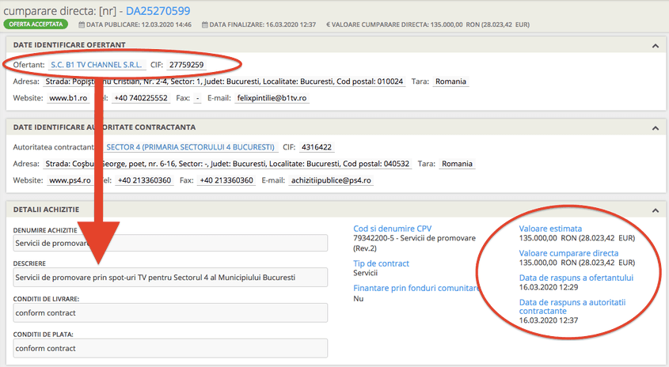Click the calendar icon beside DATA FINALIZARE

coord(206,25)
